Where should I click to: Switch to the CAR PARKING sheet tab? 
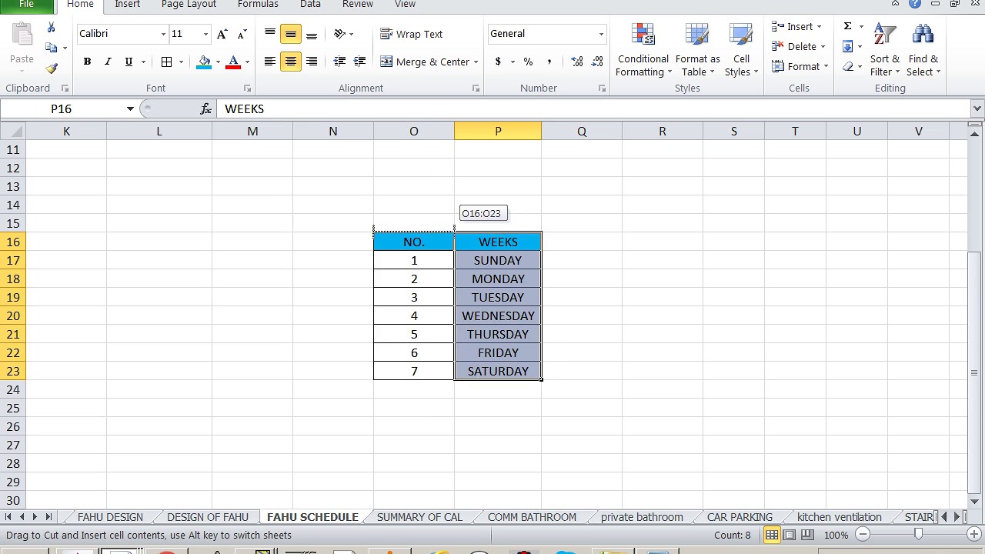pyautogui.click(x=740, y=517)
